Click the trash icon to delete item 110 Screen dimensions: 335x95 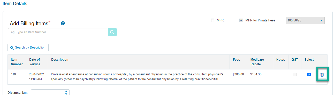pos(322,75)
